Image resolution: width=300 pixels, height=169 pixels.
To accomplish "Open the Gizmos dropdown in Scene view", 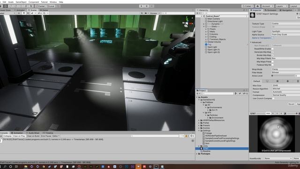I will coord(155,13).
